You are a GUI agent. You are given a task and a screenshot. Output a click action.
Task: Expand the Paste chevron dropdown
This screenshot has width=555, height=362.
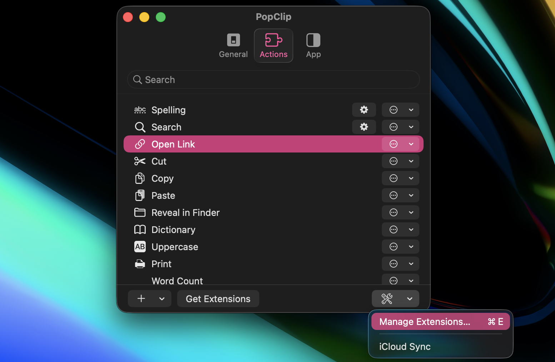pyautogui.click(x=411, y=195)
